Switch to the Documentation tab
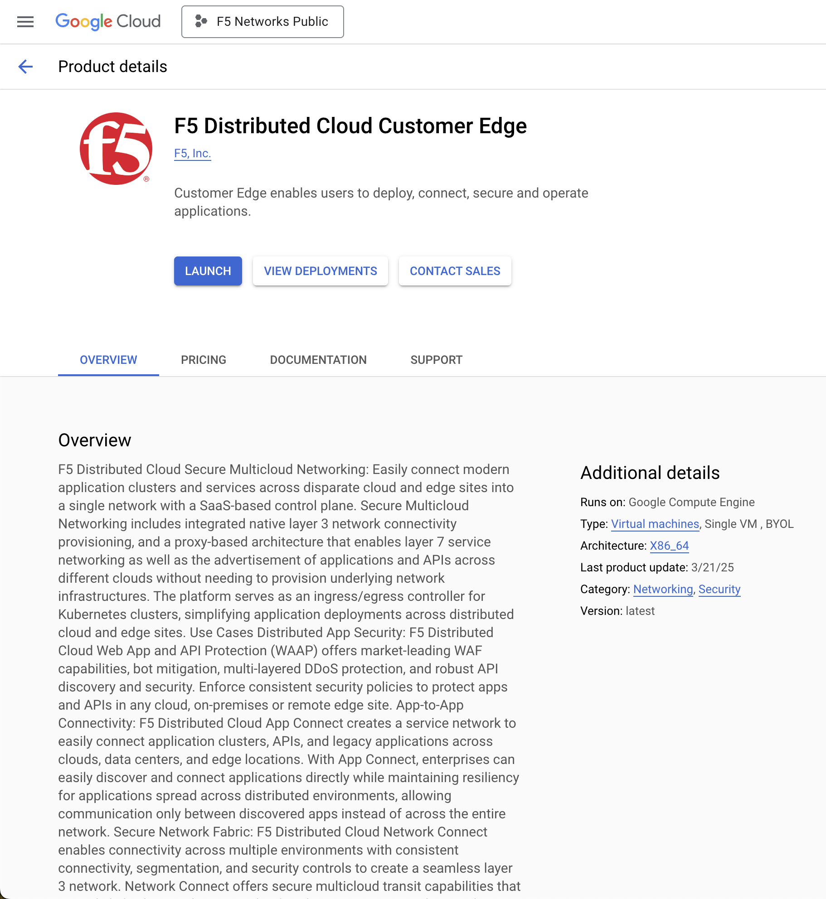 tap(318, 360)
